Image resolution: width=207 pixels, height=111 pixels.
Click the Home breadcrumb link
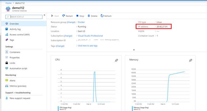[x=9, y=3]
